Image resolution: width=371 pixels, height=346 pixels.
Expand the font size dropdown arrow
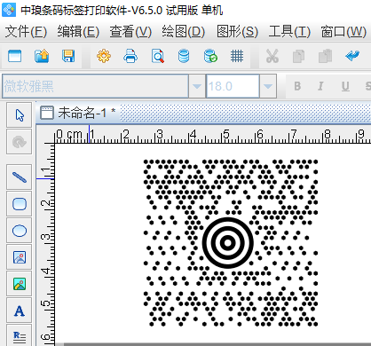click(x=268, y=86)
